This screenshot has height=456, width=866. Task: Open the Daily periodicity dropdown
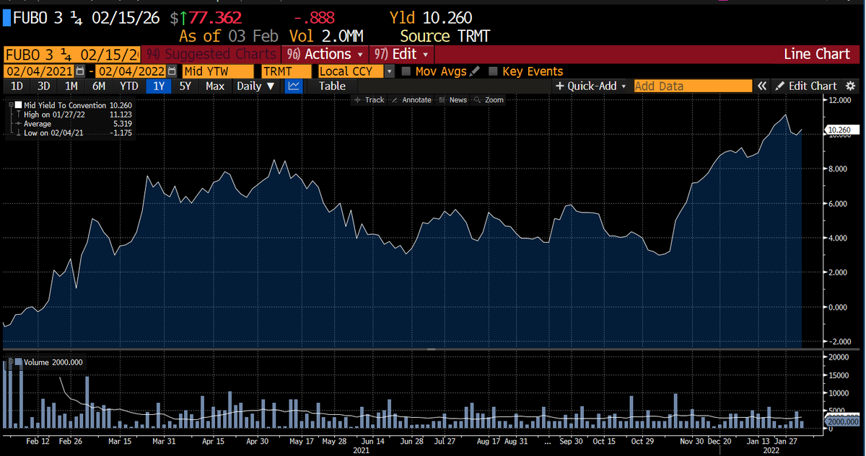256,86
